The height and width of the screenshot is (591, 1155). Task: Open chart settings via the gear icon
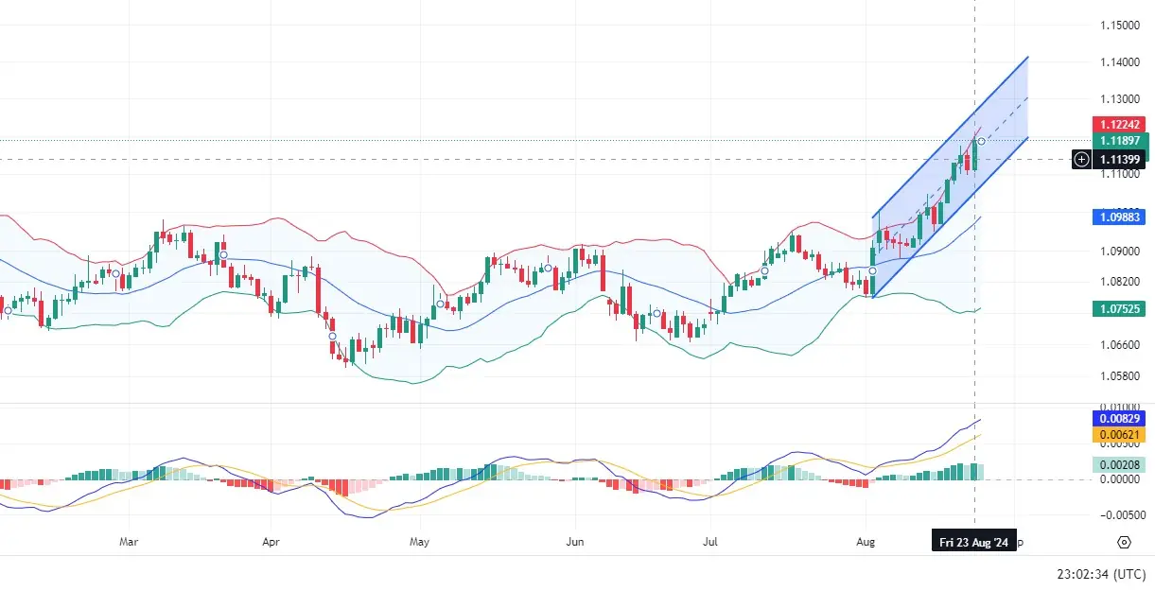click(1124, 543)
